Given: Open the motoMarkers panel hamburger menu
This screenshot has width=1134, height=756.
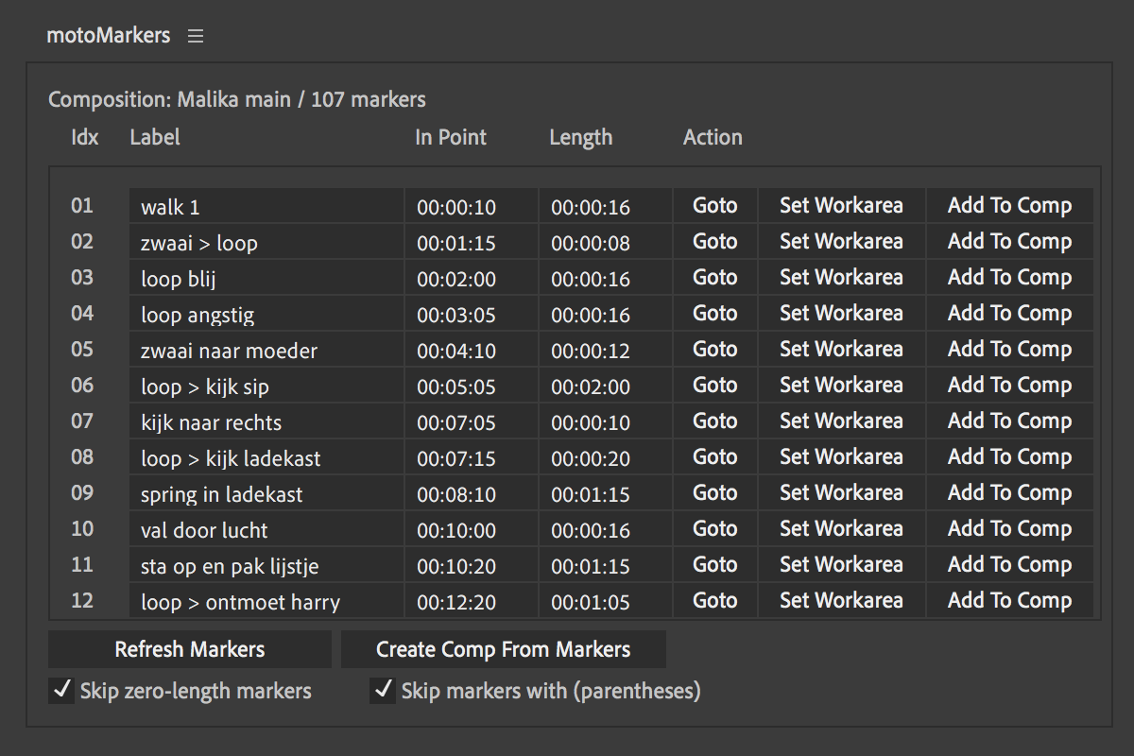Looking at the screenshot, I should pyautogui.click(x=196, y=37).
